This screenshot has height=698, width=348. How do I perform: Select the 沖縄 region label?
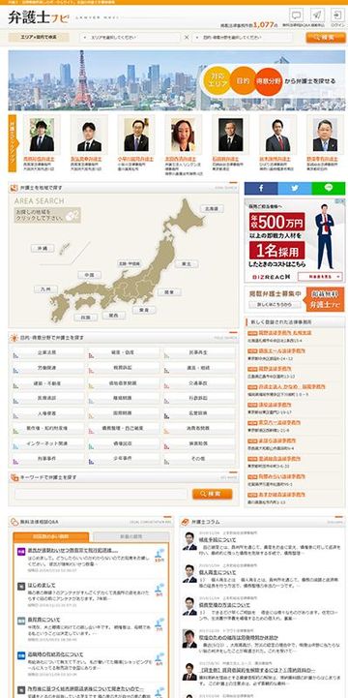coord(43,249)
